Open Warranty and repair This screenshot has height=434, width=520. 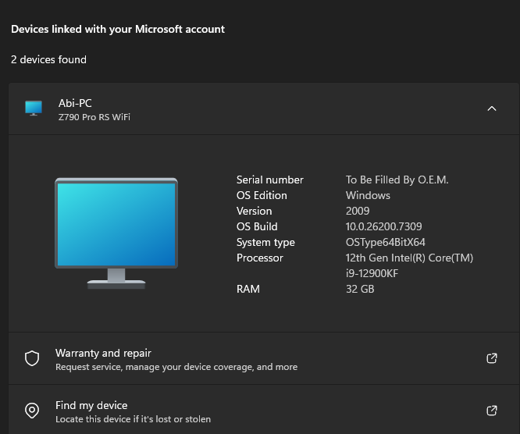point(264,358)
